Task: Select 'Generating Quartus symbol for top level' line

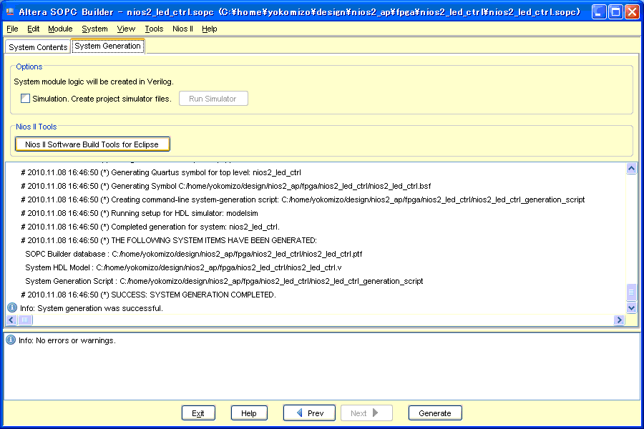Action: coord(160,172)
